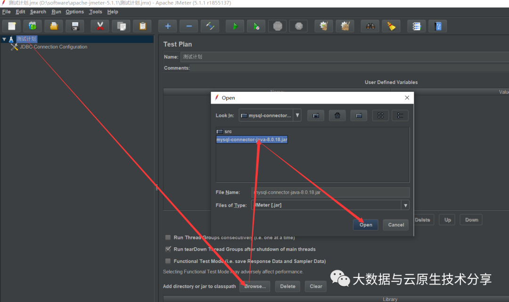Screen dimensions: 509x302
Task: Open the Function Helper dialog icon
Action: pos(417,26)
